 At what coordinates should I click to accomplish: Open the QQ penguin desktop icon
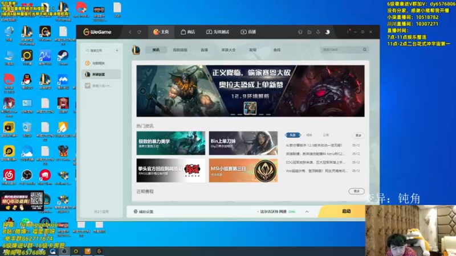tap(27, 81)
